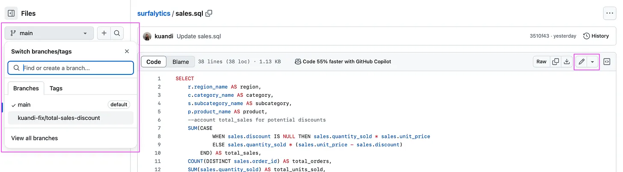The image size is (623, 172).
Task: Open the View all branches link
Action: [34, 138]
